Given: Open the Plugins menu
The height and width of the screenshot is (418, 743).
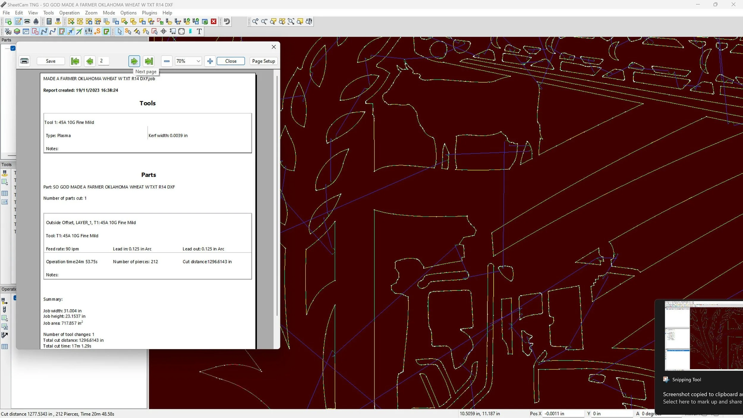Looking at the screenshot, I should (149, 13).
